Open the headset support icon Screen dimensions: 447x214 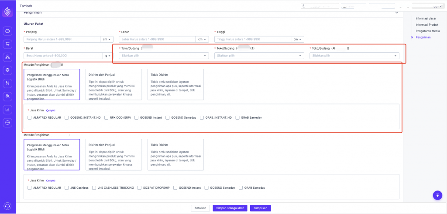tap(8, 206)
